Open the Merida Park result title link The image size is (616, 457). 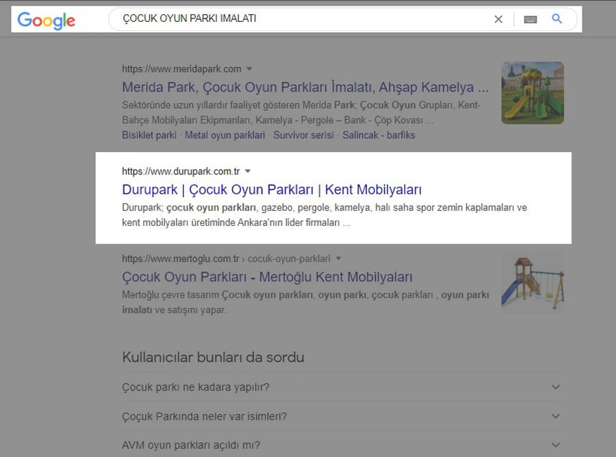(x=305, y=87)
